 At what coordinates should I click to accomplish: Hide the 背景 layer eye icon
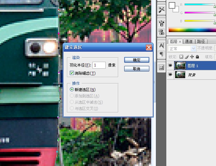[170, 75]
